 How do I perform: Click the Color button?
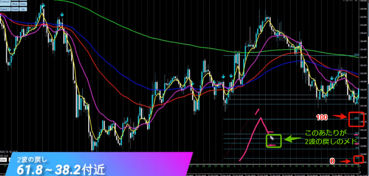3,160
